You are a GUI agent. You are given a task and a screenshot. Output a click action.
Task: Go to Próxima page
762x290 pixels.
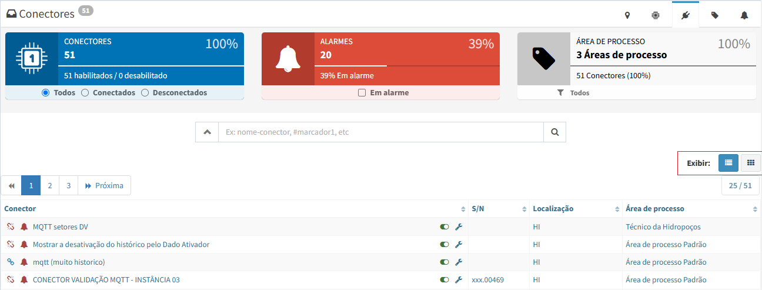click(x=104, y=185)
